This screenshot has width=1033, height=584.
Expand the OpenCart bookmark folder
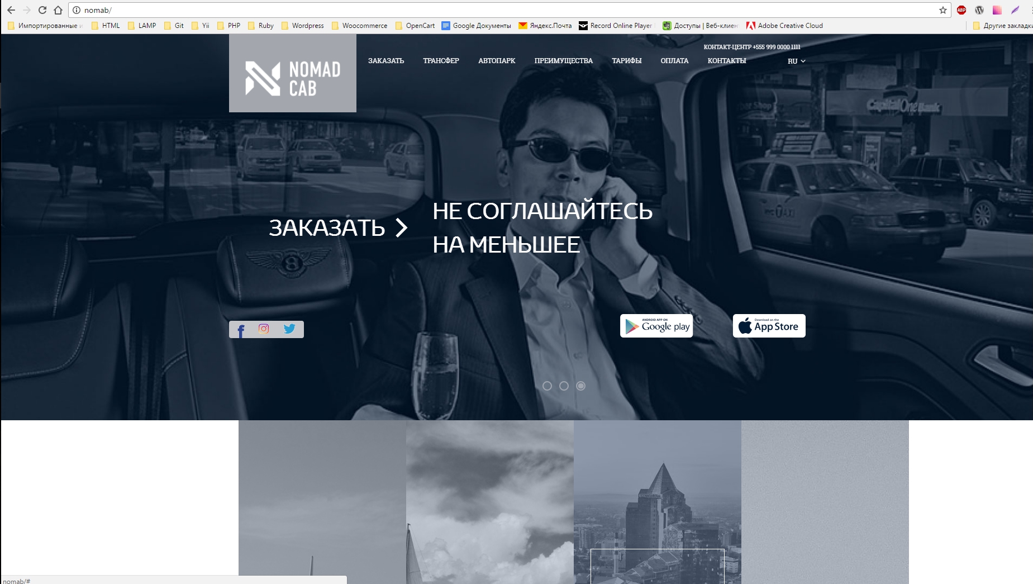click(x=415, y=26)
